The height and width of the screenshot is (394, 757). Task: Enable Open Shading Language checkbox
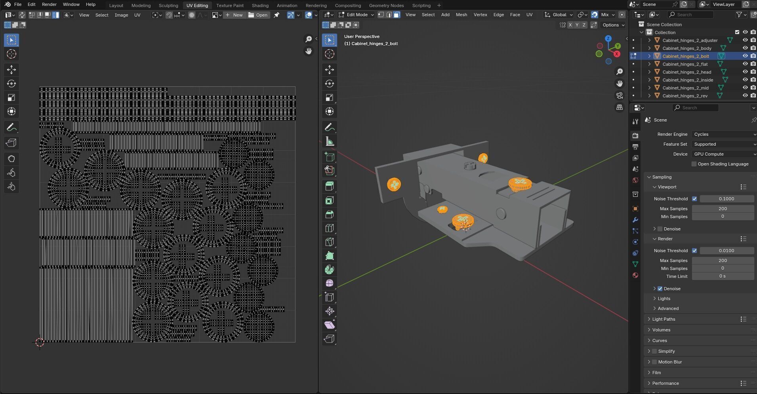694,164
